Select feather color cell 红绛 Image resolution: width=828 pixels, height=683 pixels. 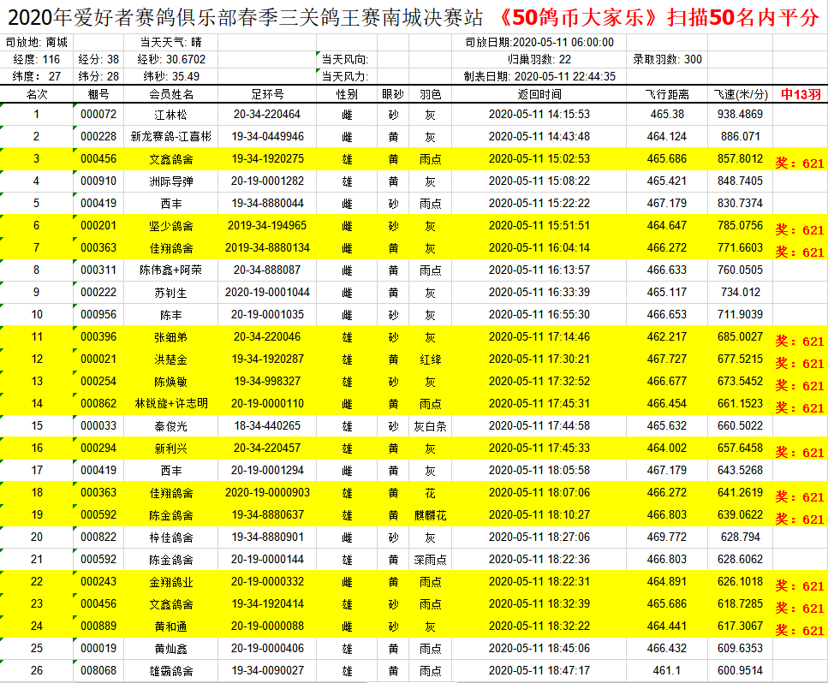(431, 359)
